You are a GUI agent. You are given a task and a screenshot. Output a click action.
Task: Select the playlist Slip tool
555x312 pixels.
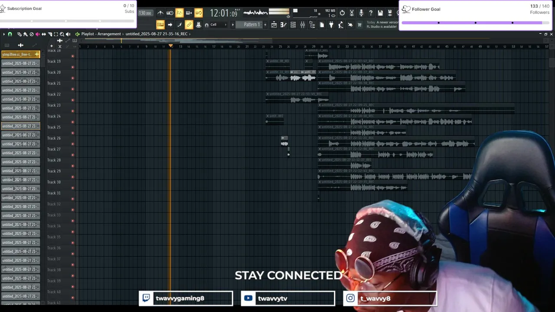click(x=43, y=34)
